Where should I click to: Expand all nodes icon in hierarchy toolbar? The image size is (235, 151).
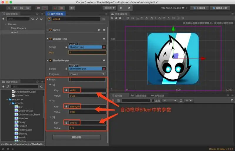37,19
